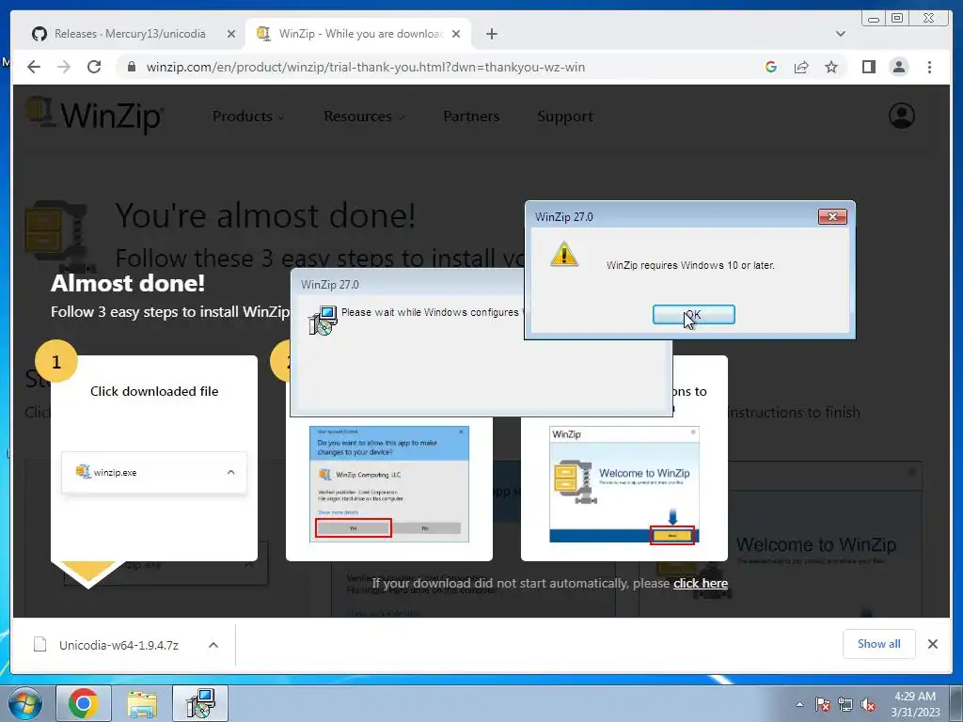Click the user account control screenshot in step 2
Viewport: 963px width, 722px height.
388,484
